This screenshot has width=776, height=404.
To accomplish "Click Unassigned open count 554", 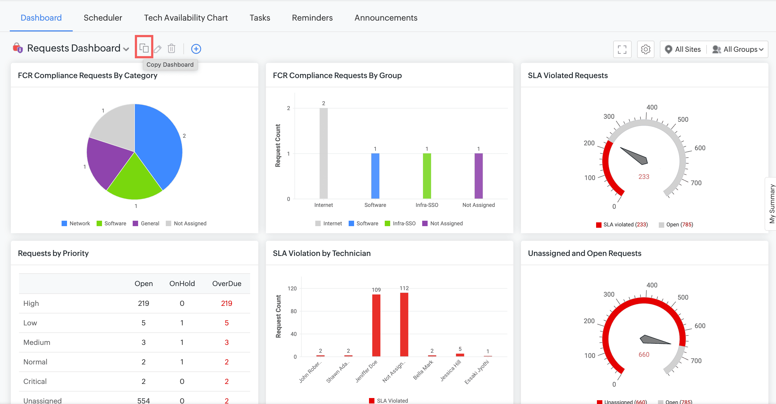I will [143, 400].
